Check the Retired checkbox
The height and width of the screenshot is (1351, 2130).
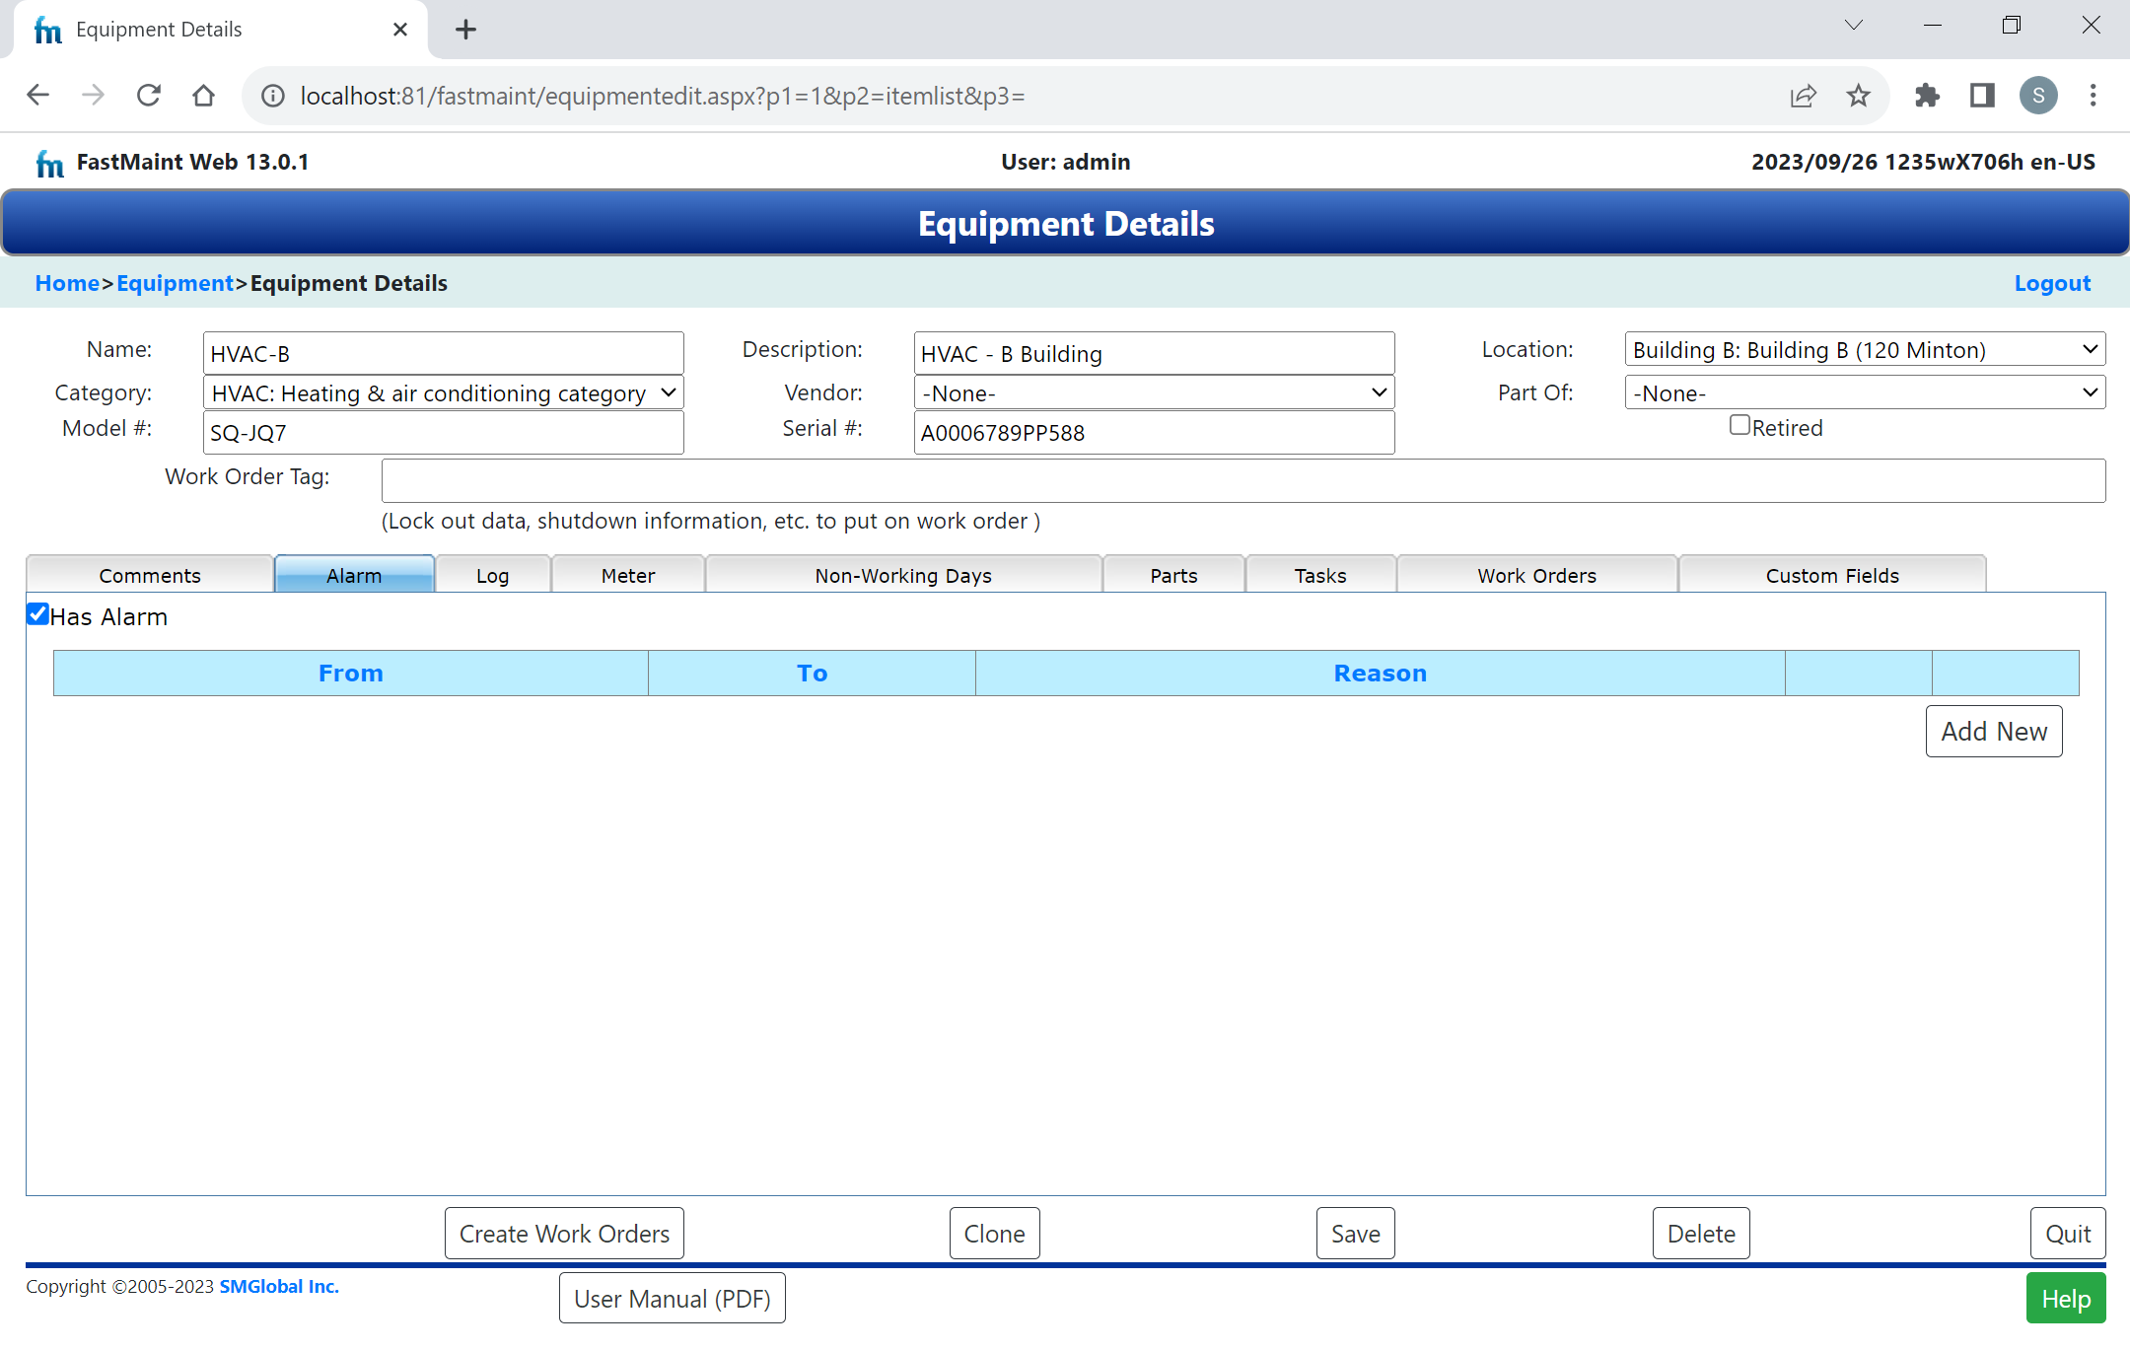(x=1739, y=425)
